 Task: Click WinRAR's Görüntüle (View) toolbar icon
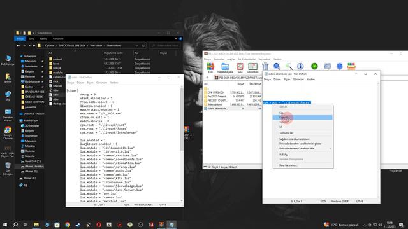click(x=252, y=67)
